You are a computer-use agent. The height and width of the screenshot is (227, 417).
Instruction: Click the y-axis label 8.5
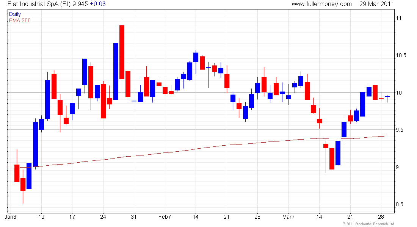400,204
